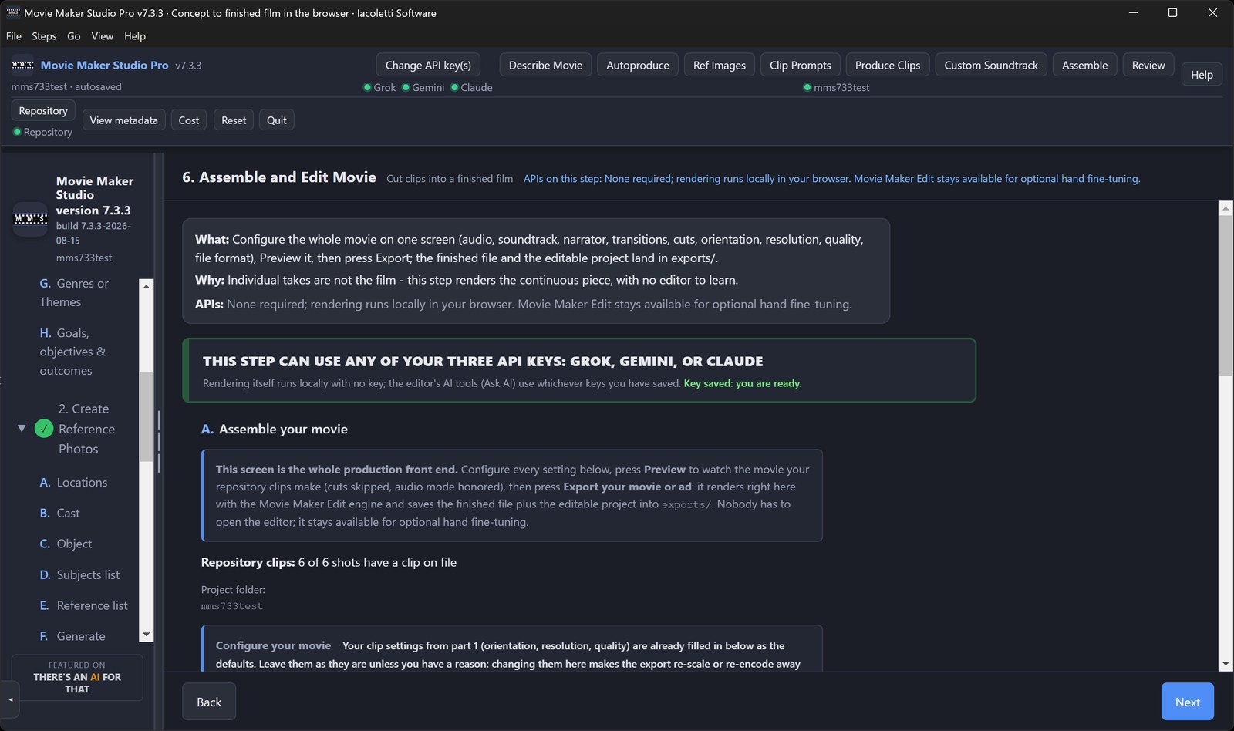1234x731 pixels.
Task: Click the Cost button
Action: [x=189, y=120]
